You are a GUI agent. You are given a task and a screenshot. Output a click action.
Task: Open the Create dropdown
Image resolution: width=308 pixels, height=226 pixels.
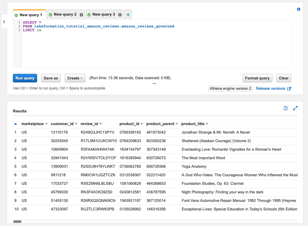pyautogui.click(x=75, y=78)
